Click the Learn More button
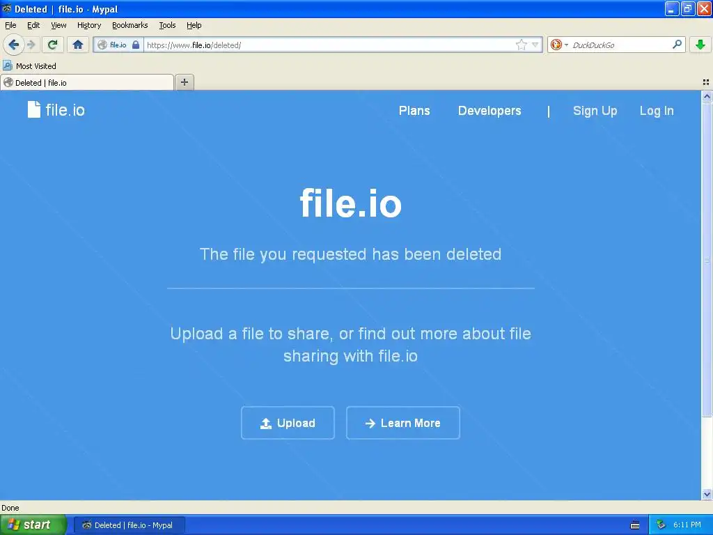The height and width of the screenshot is (535, 713). tap(403, 423)
